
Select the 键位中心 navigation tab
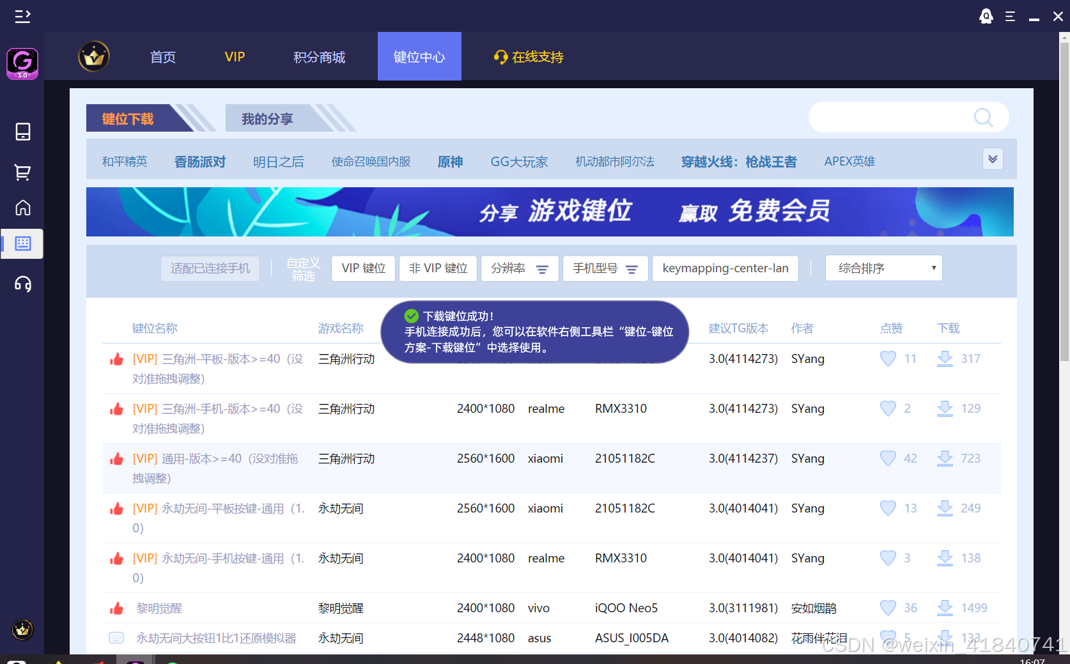pyautogui.click(x=419, y=56)
